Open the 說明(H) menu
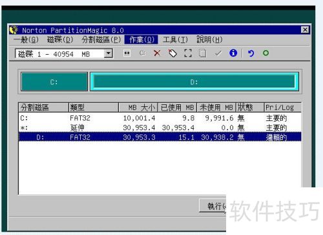 (x=209, y=40)
